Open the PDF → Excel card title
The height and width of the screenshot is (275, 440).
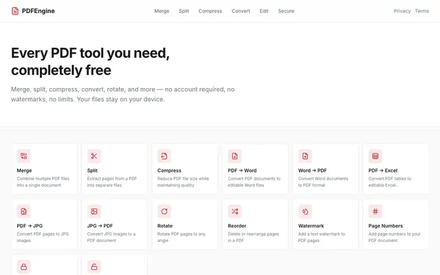(383, 170)
